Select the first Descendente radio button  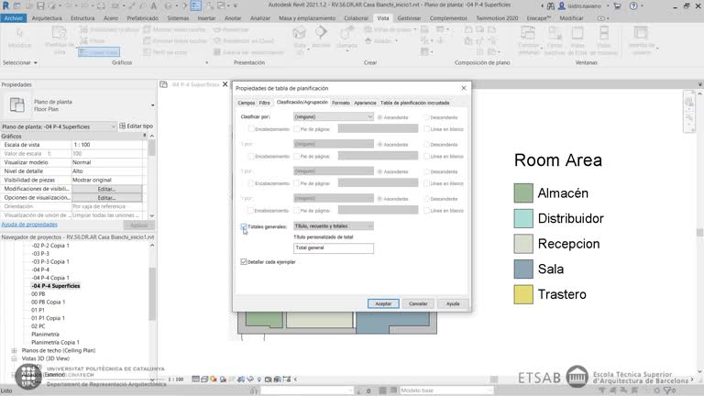[x=427, y=117]
